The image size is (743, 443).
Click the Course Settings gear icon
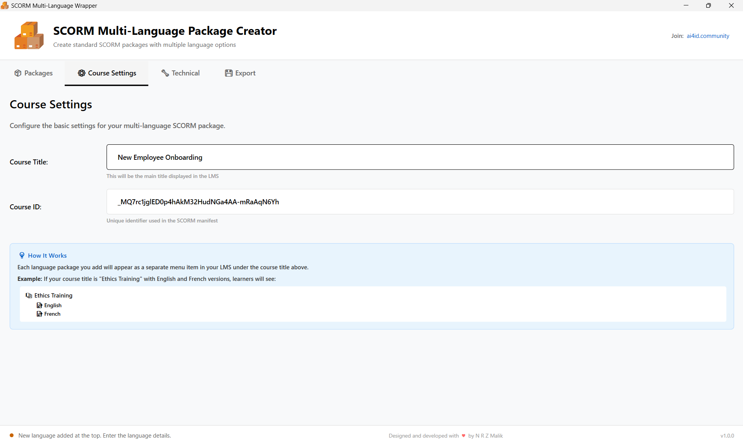(81, 73)
